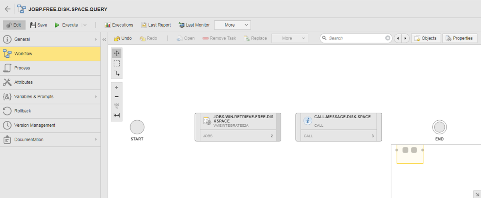Clear the search field with X icon
The image size is (481, 198).
(387, 38)
